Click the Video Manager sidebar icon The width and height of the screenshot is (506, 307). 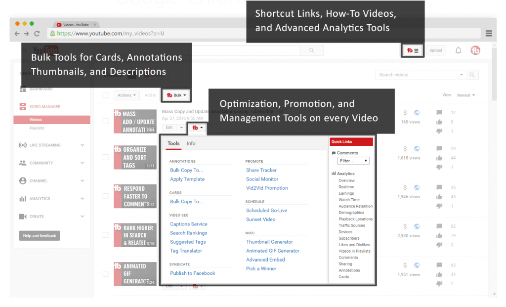pyautogui.click(x=23, y=106)
